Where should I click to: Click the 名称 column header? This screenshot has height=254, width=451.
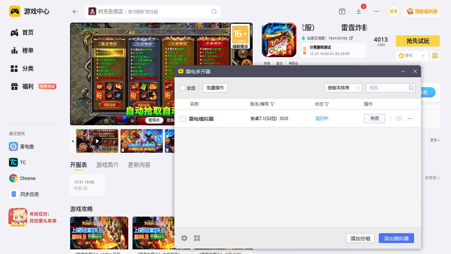(194, 104)
